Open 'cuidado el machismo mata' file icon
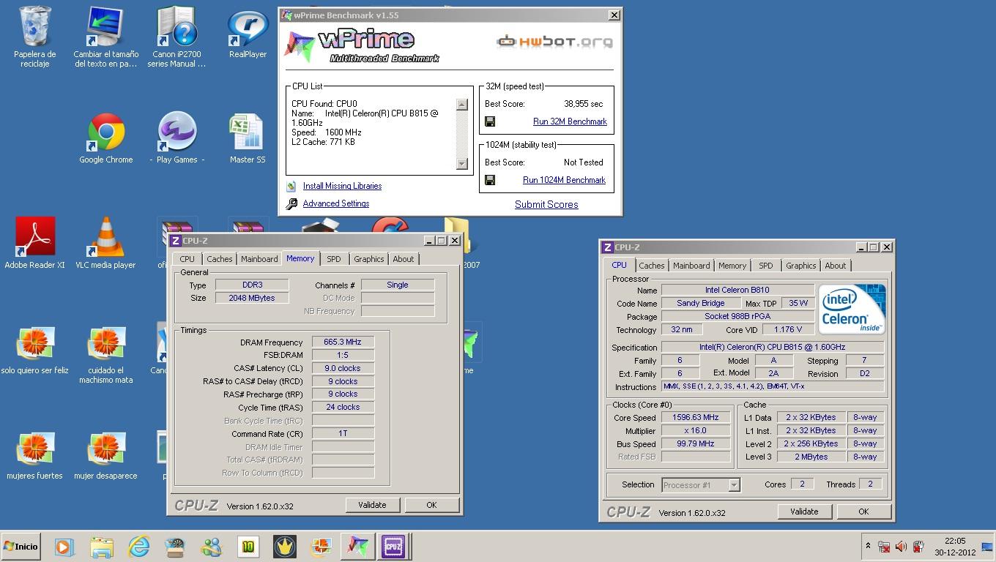The width and height of the screenshot is (996, 562). (105, 354)
